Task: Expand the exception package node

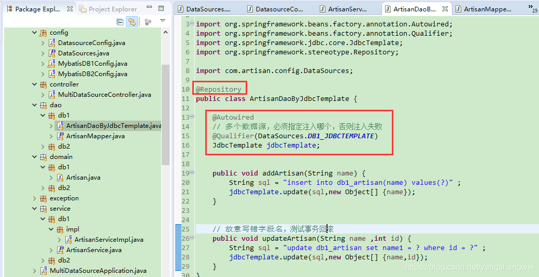Action: click(35, 198)
